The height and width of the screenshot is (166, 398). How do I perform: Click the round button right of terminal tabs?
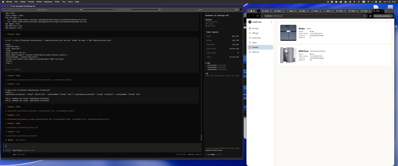241,9
